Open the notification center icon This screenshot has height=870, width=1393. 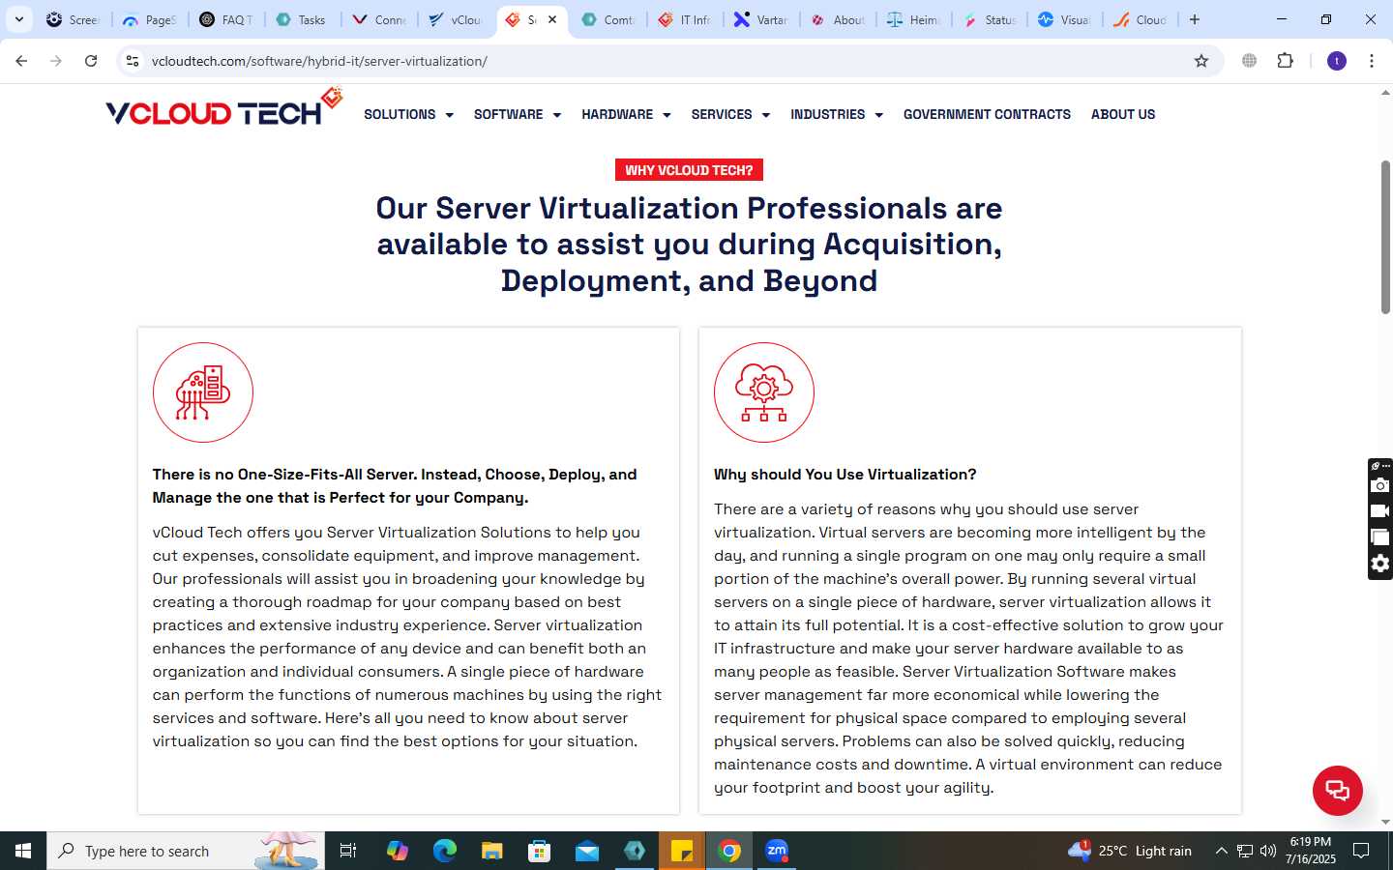click(x=1361, y=851)
